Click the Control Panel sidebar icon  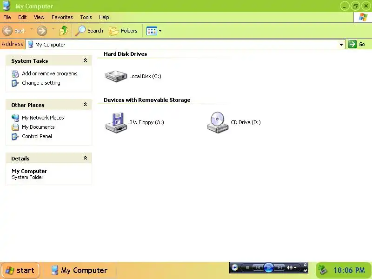[x=15, y=137]
